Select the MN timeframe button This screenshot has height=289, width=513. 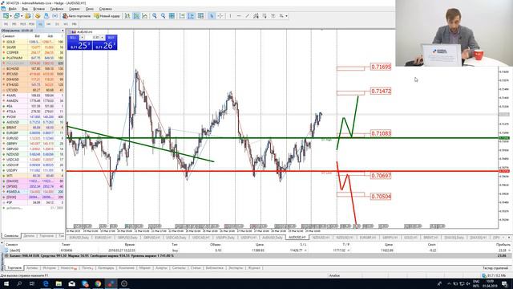point(75,24)
